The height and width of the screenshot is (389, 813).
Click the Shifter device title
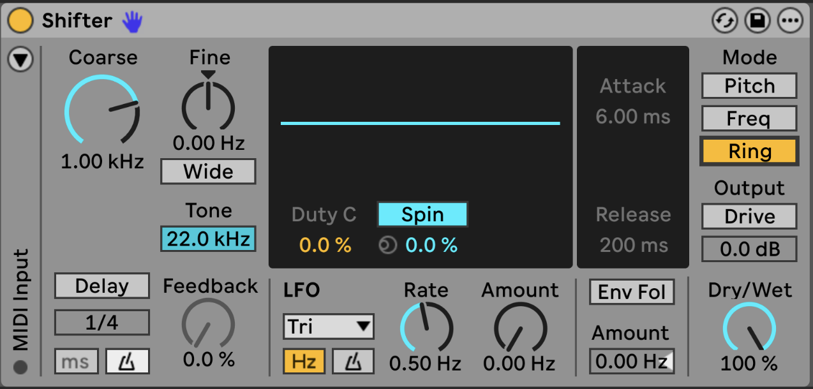click(77, 21)
